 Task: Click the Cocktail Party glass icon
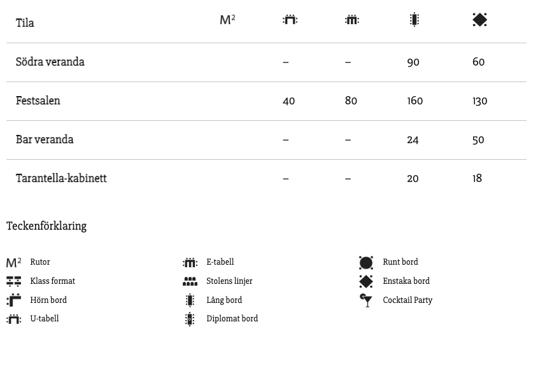click(365, 300)
